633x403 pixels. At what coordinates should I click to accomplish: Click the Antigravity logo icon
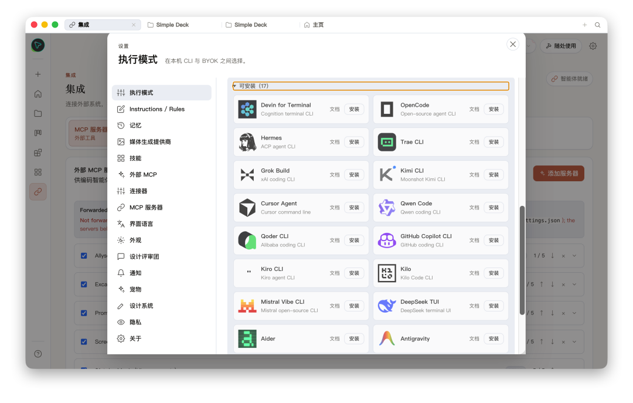(387, 338)
